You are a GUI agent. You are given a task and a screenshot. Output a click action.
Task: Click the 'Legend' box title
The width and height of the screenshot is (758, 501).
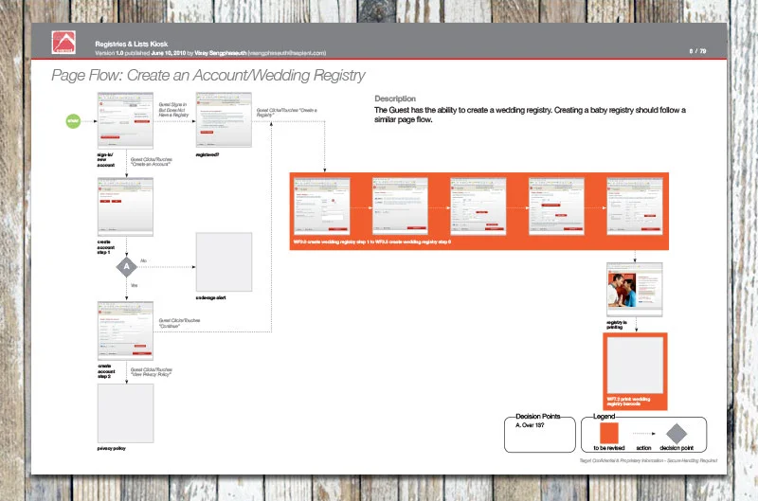[605, 416]
